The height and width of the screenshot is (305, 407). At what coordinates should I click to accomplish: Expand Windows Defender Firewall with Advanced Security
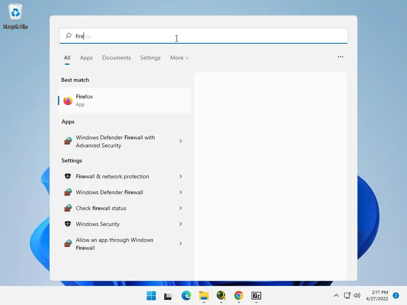pyautogui.click(x=181, y=141)
